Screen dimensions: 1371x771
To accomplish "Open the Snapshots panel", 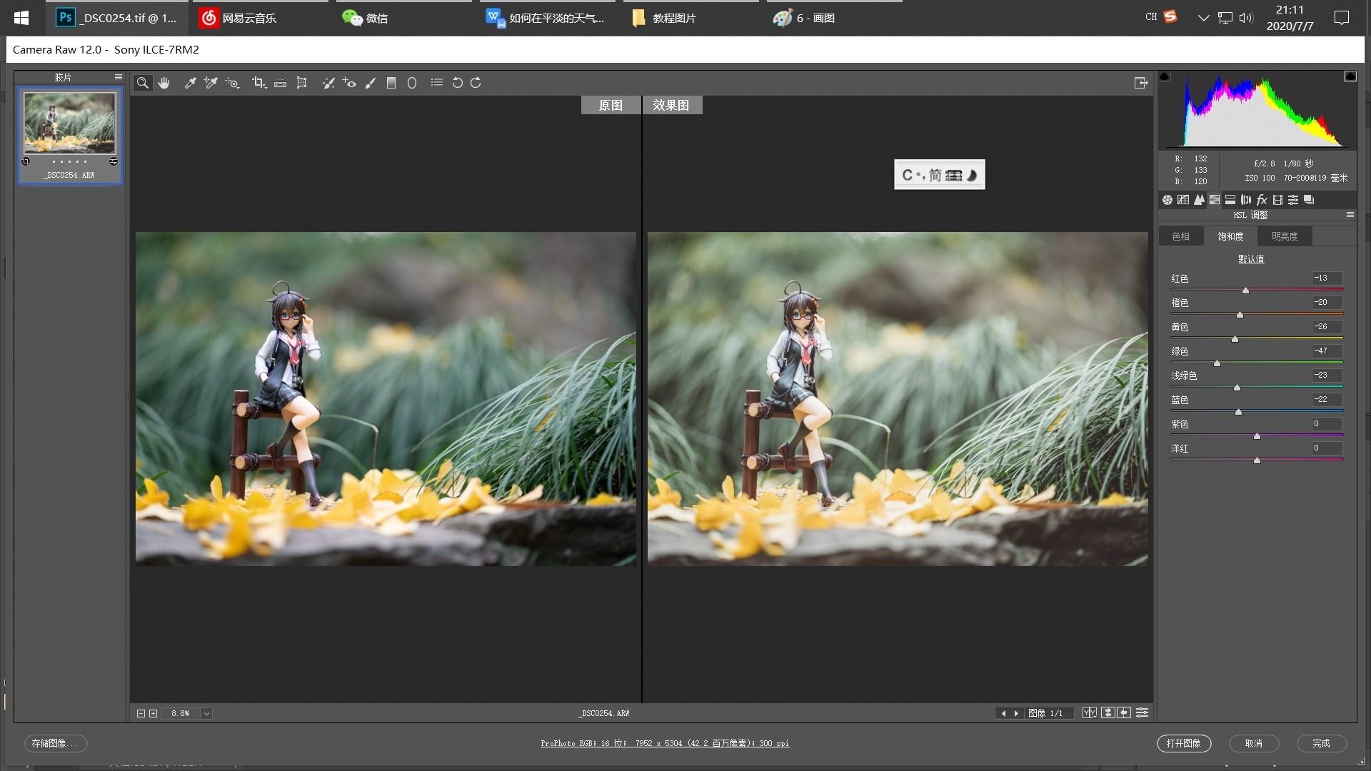I will click(1309, 200).
